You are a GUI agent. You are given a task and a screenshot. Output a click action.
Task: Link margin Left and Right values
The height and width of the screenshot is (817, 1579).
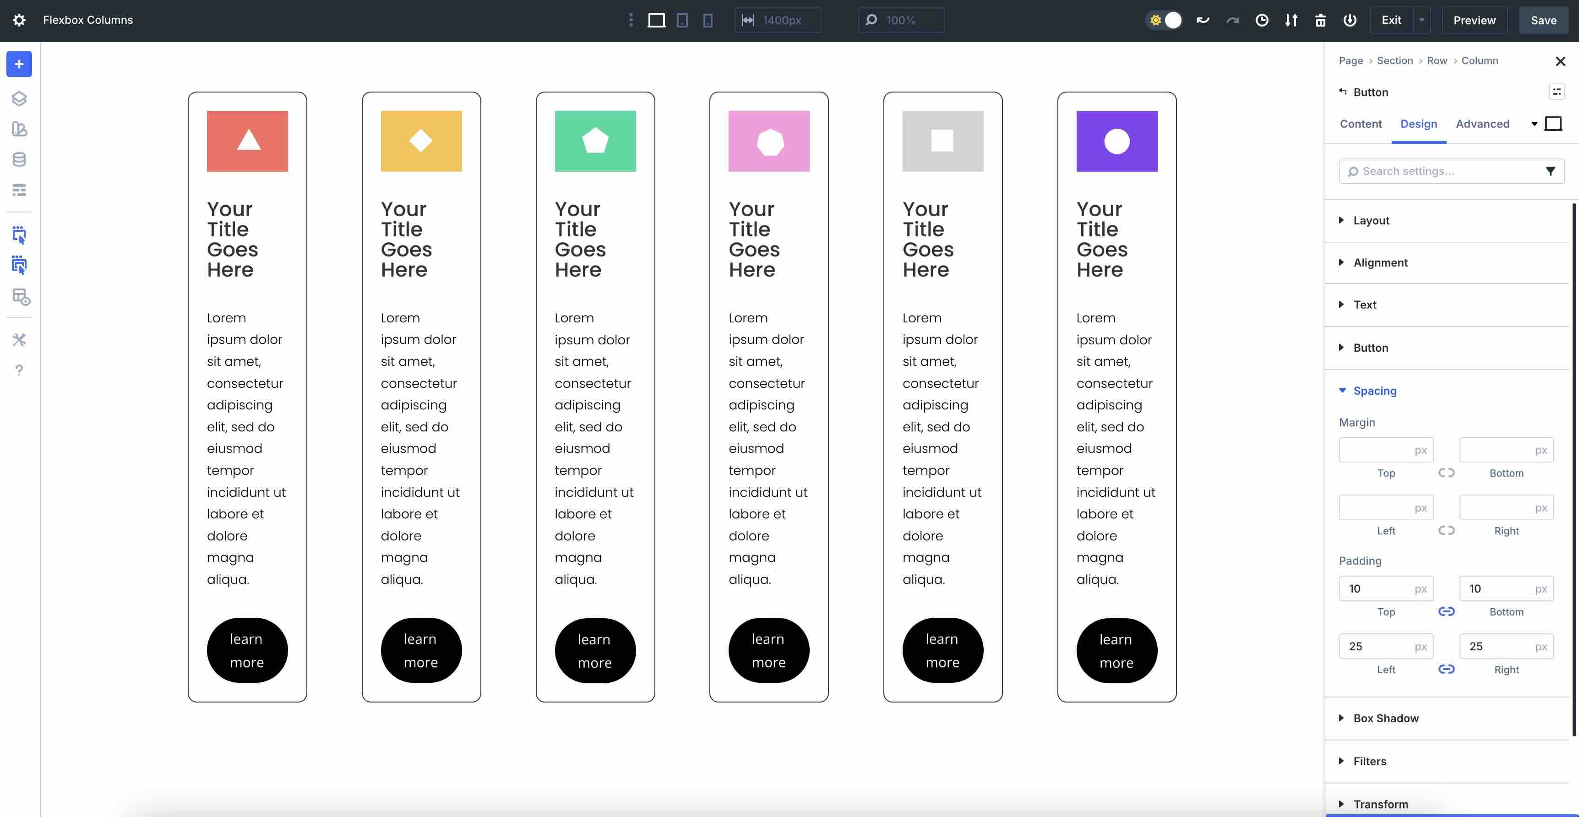[x=1446, y=530]
